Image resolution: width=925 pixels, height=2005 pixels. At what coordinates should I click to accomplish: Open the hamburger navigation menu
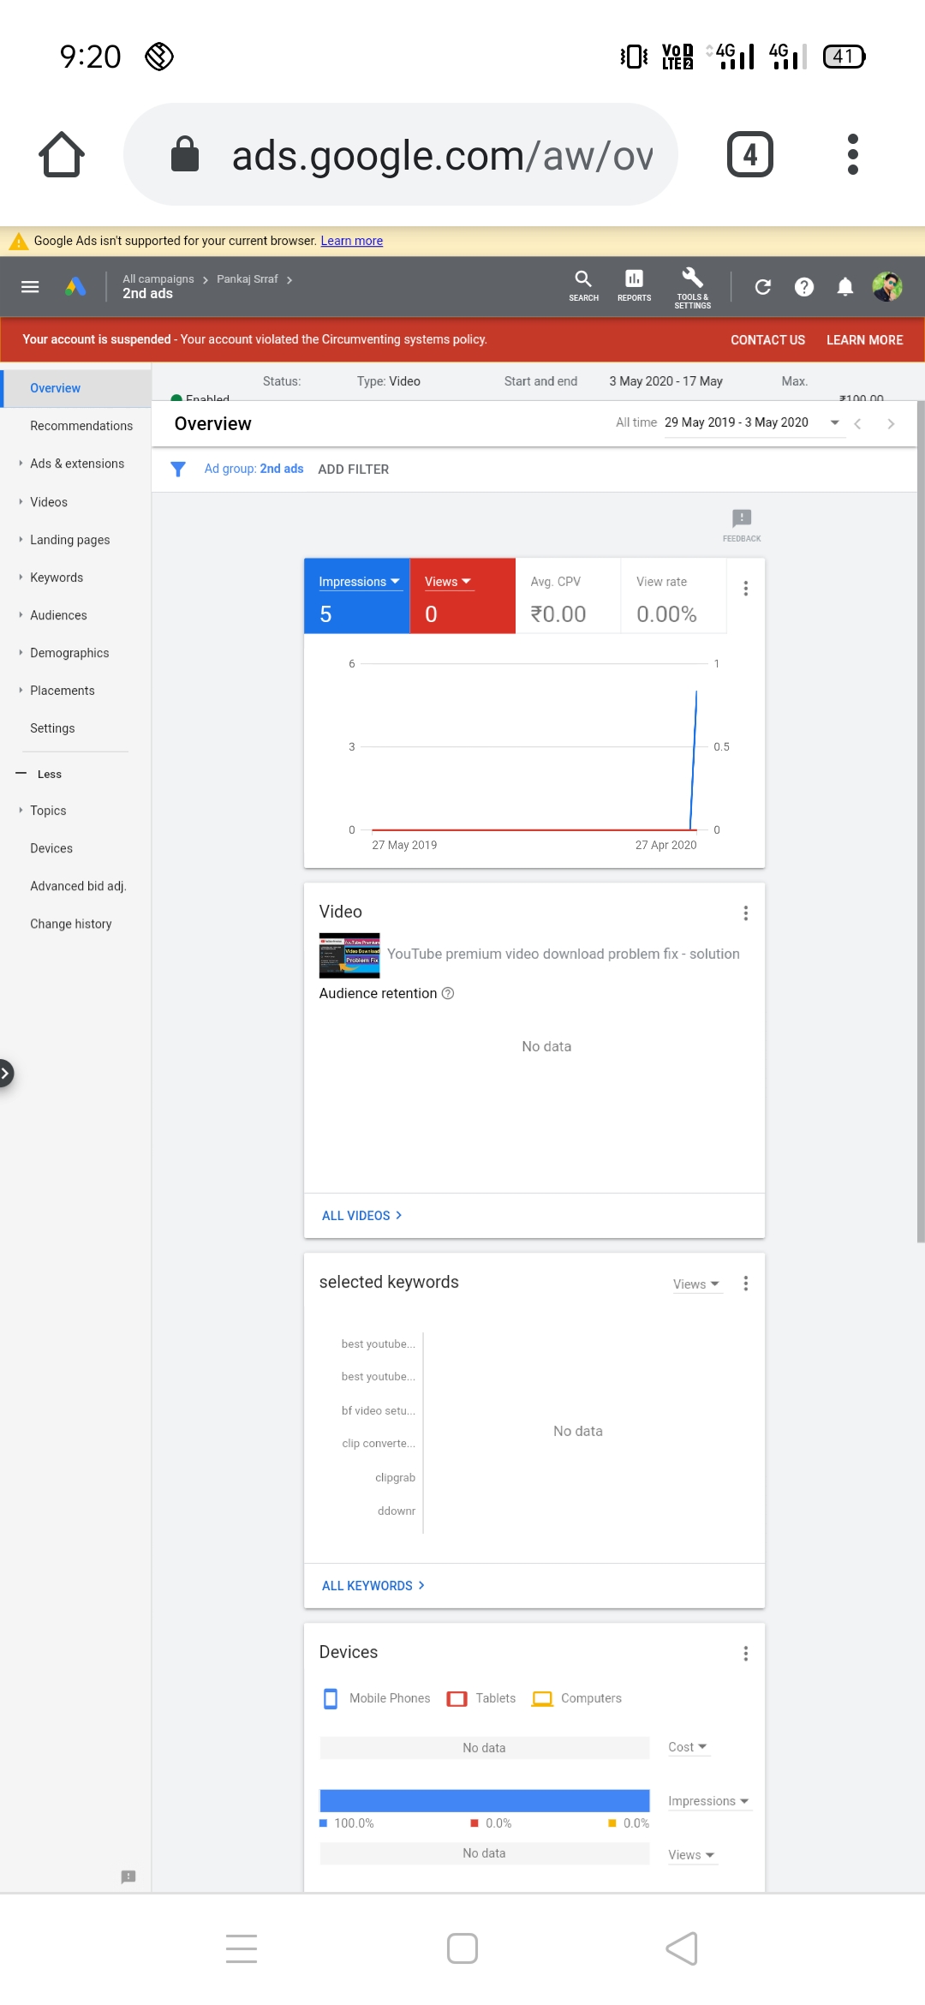[x=30, y=287]
